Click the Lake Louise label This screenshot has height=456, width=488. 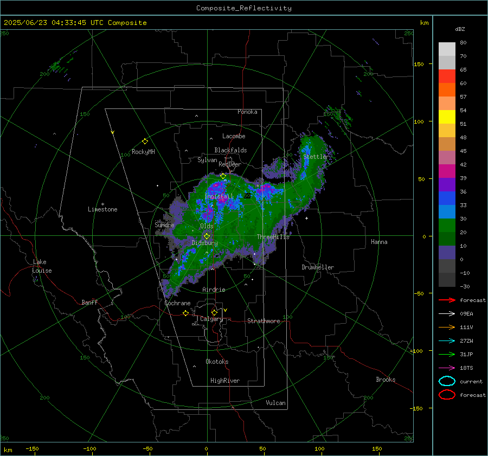coord(42,266)
